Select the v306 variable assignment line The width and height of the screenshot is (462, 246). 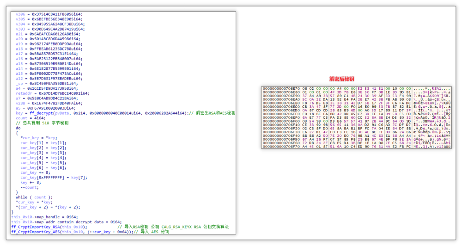49,14
